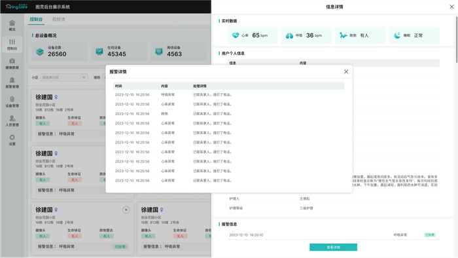
Task: Close the 报警详情 dialog
Action: tap(346, 71)
